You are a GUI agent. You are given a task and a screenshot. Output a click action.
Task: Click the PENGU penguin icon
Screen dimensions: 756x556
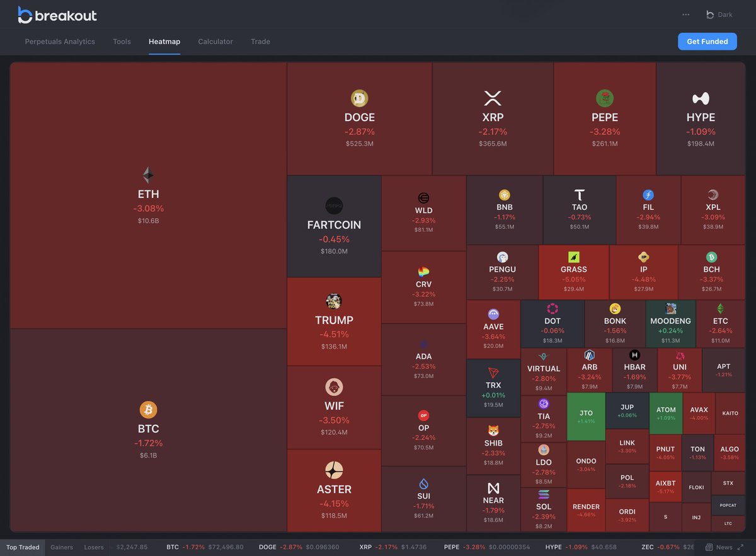click(x=502, y=257)
